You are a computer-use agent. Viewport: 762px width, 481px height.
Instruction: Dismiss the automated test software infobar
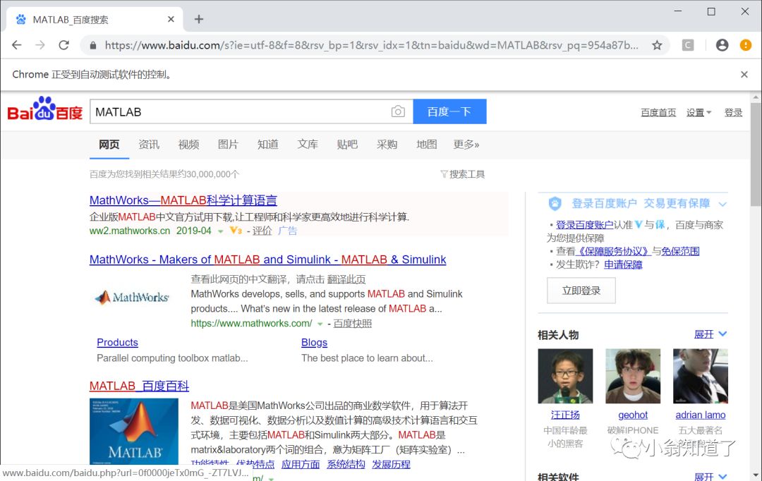pos(744,74)
